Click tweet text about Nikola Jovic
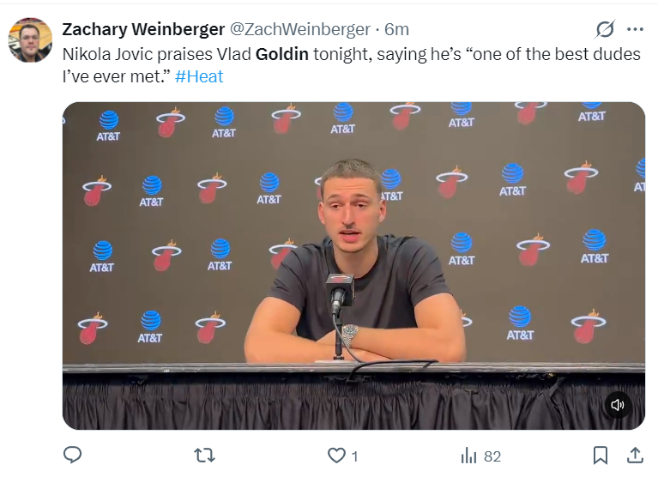658x477 pixels. tap(351, 65)
